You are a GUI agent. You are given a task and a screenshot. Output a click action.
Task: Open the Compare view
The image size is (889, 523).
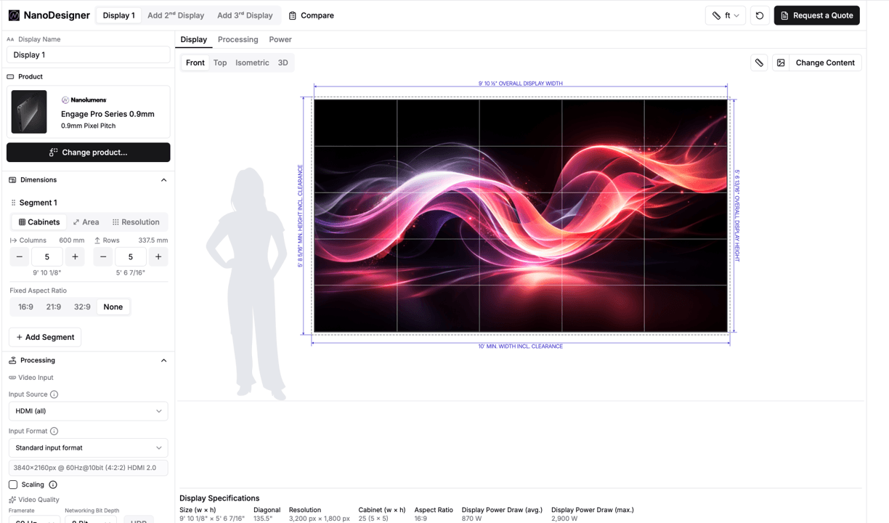pos(311,15)
